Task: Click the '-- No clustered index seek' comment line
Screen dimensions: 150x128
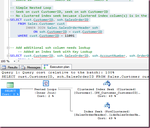Action: click(79, 16)
